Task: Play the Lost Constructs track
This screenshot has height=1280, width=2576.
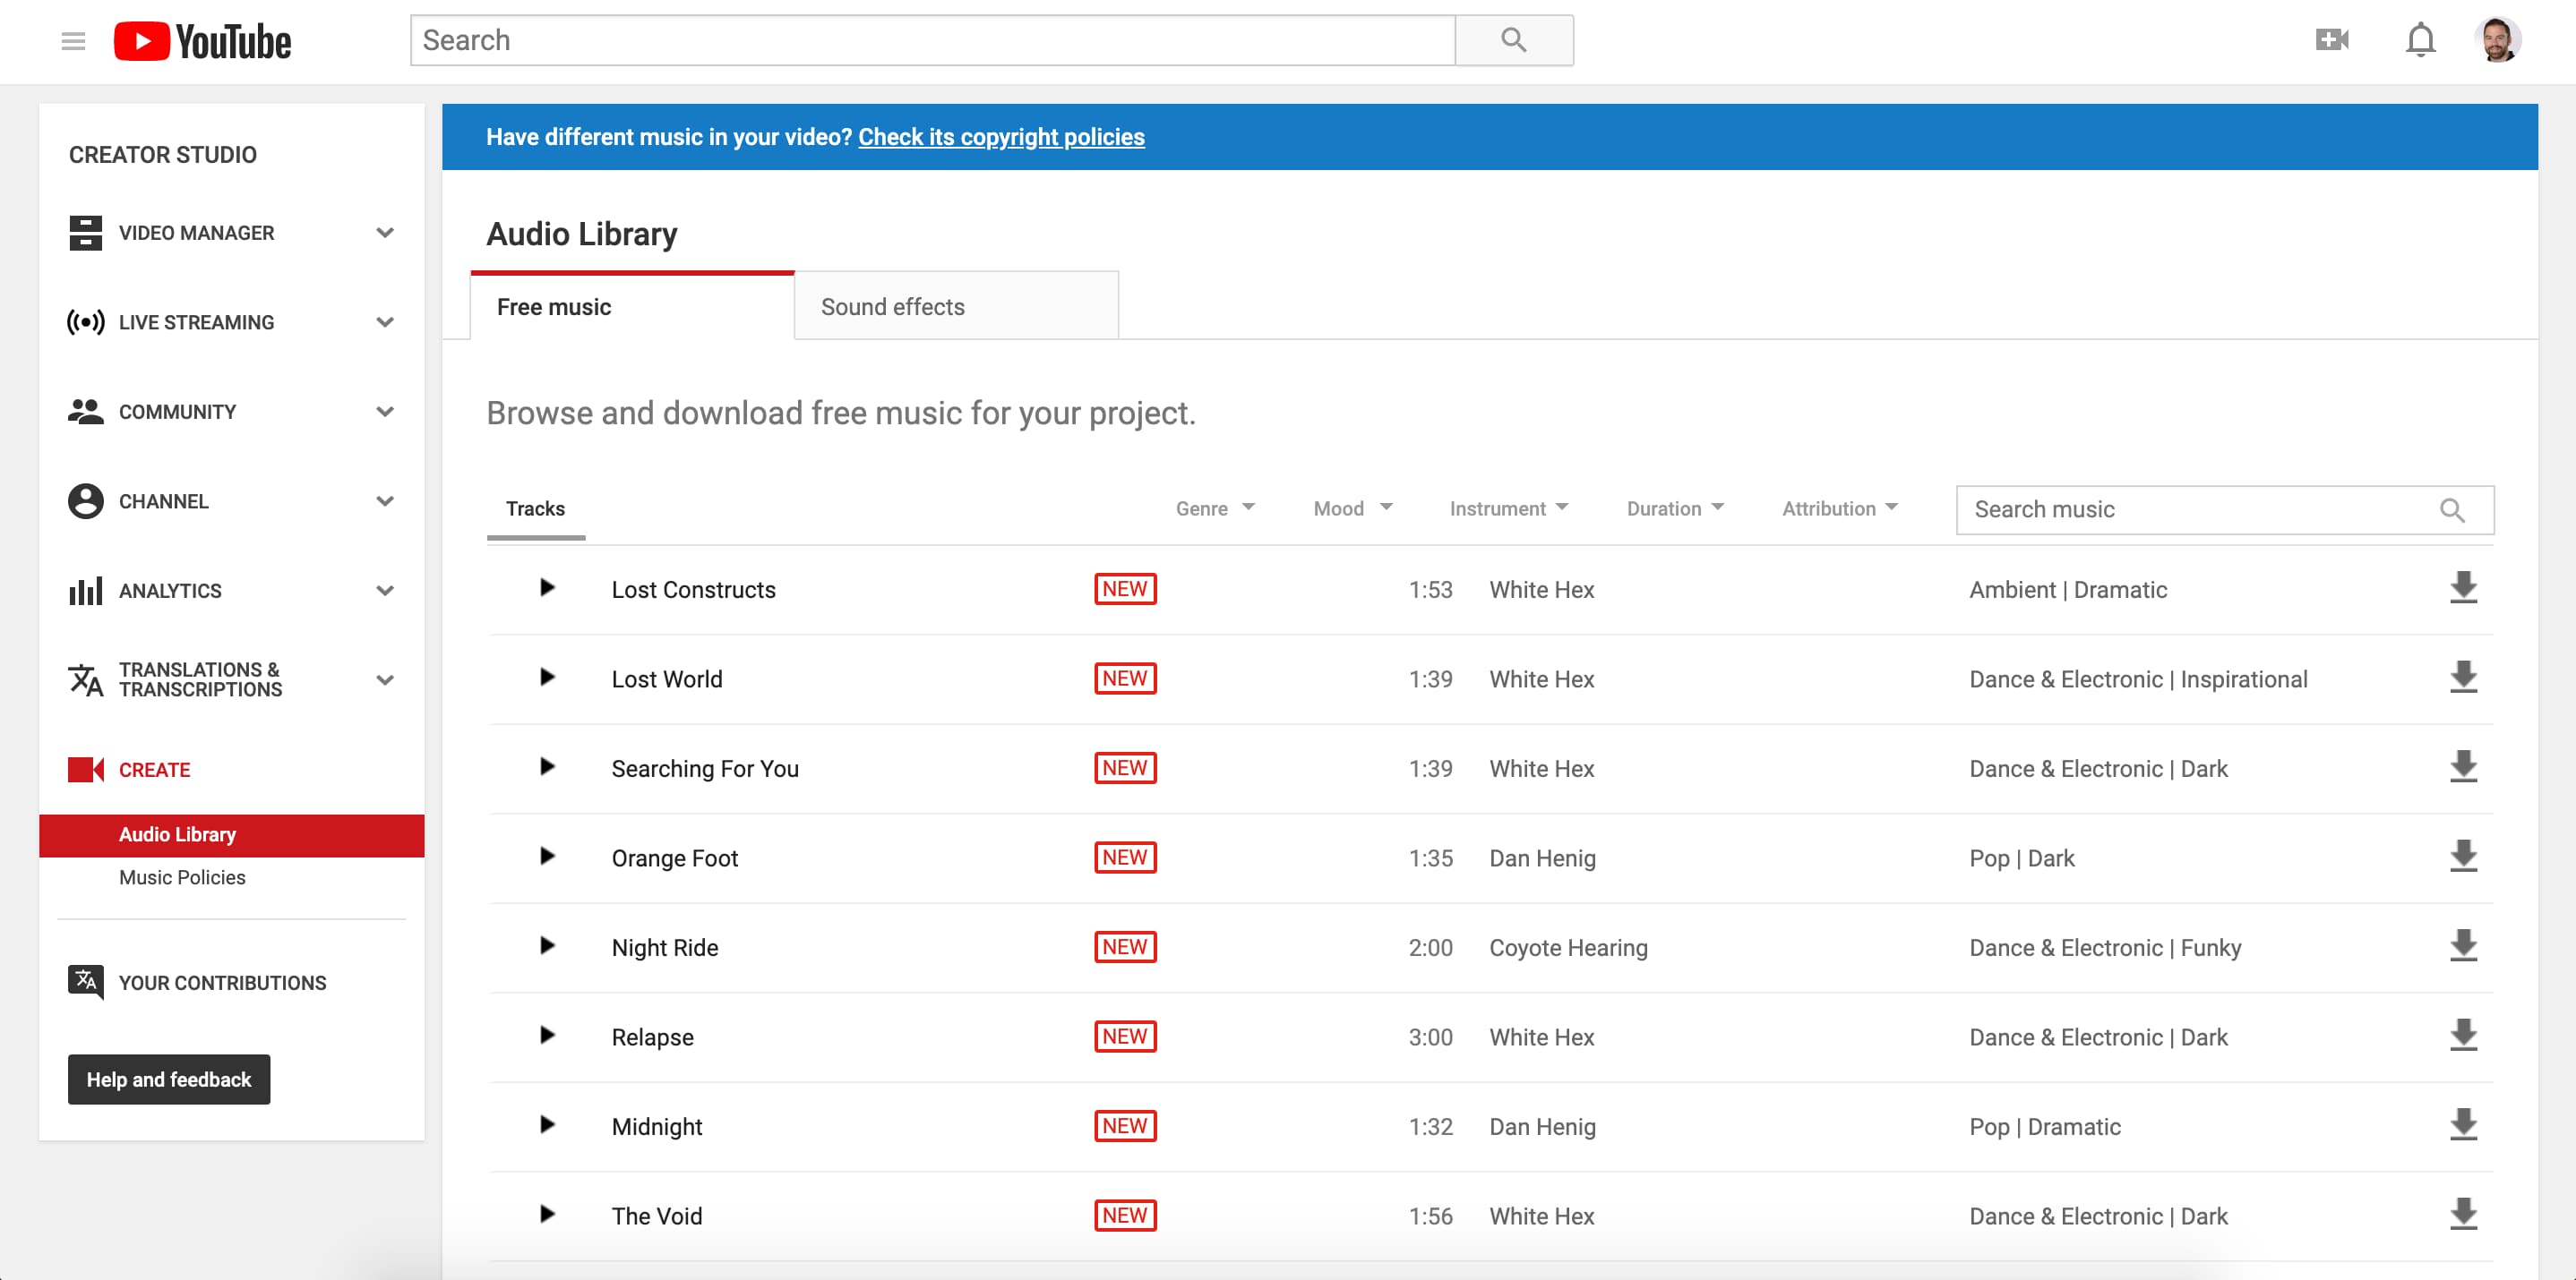Action: tap(546, 587)
